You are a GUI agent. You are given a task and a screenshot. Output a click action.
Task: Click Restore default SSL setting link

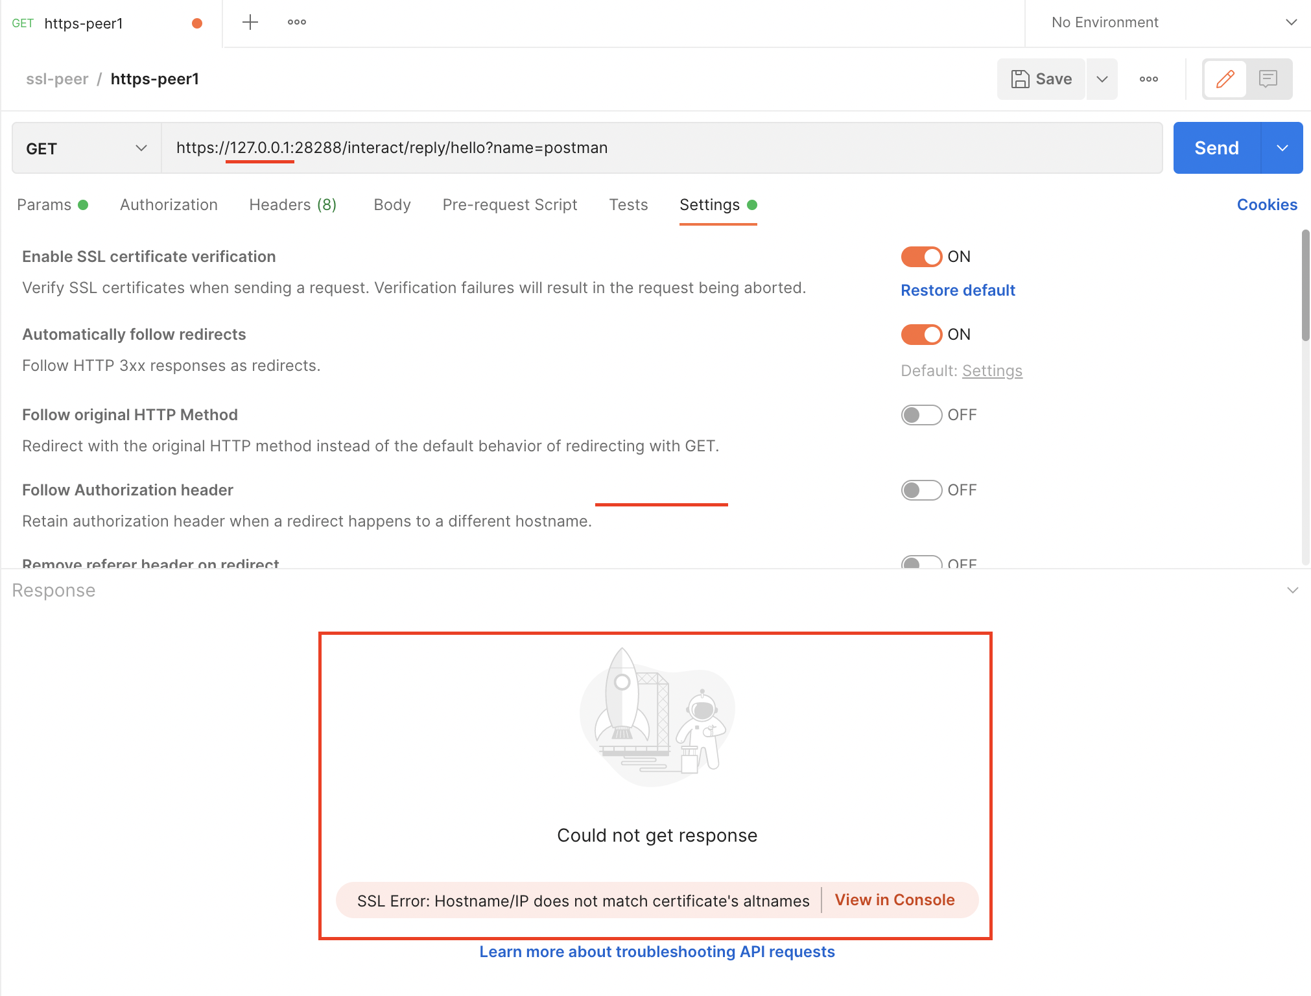(x=958, y=291)
